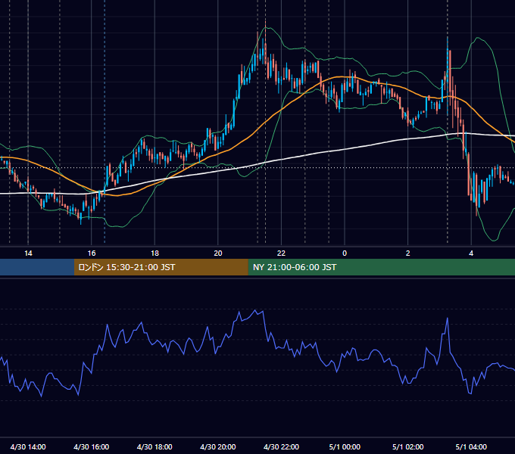The width and height of the screenshot is (515, 454).
Task: Click the 22 hour label on price chart axis
Action: click(281, 253)
